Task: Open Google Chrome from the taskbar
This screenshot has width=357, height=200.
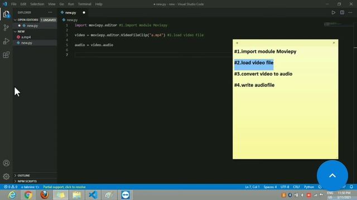Action: tap(28, 195)
